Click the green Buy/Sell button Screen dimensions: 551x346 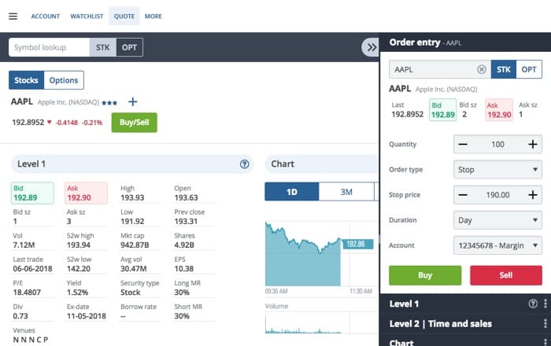[135, 123]
